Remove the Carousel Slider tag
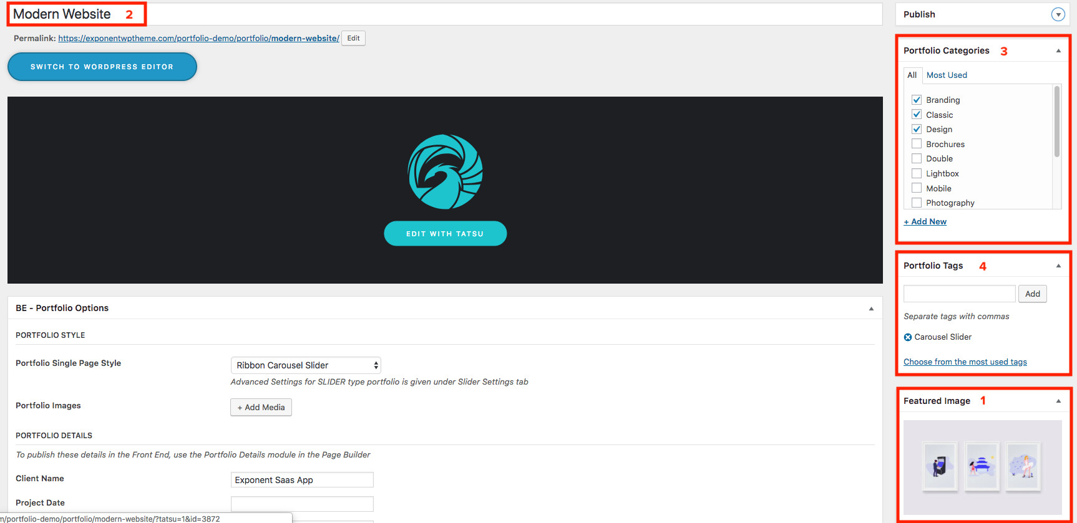Viewport: 1077px width, 523px height. click(908, 337)
